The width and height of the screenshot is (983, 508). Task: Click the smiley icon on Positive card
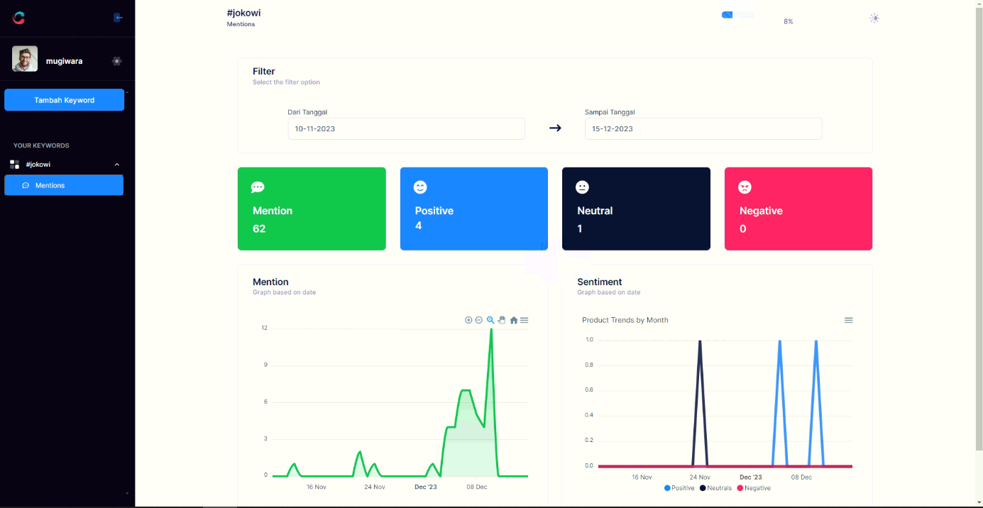[x=420, y=187]
